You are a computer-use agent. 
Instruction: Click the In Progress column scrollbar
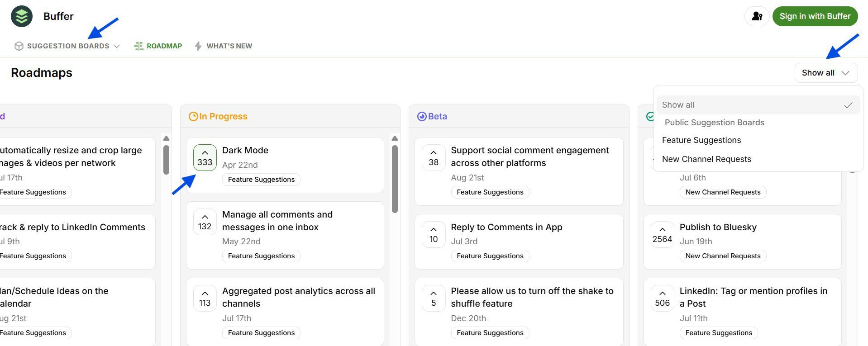[395, 179]
